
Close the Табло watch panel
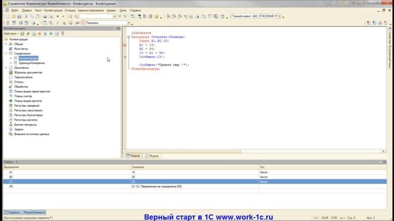tap(384, 162)
